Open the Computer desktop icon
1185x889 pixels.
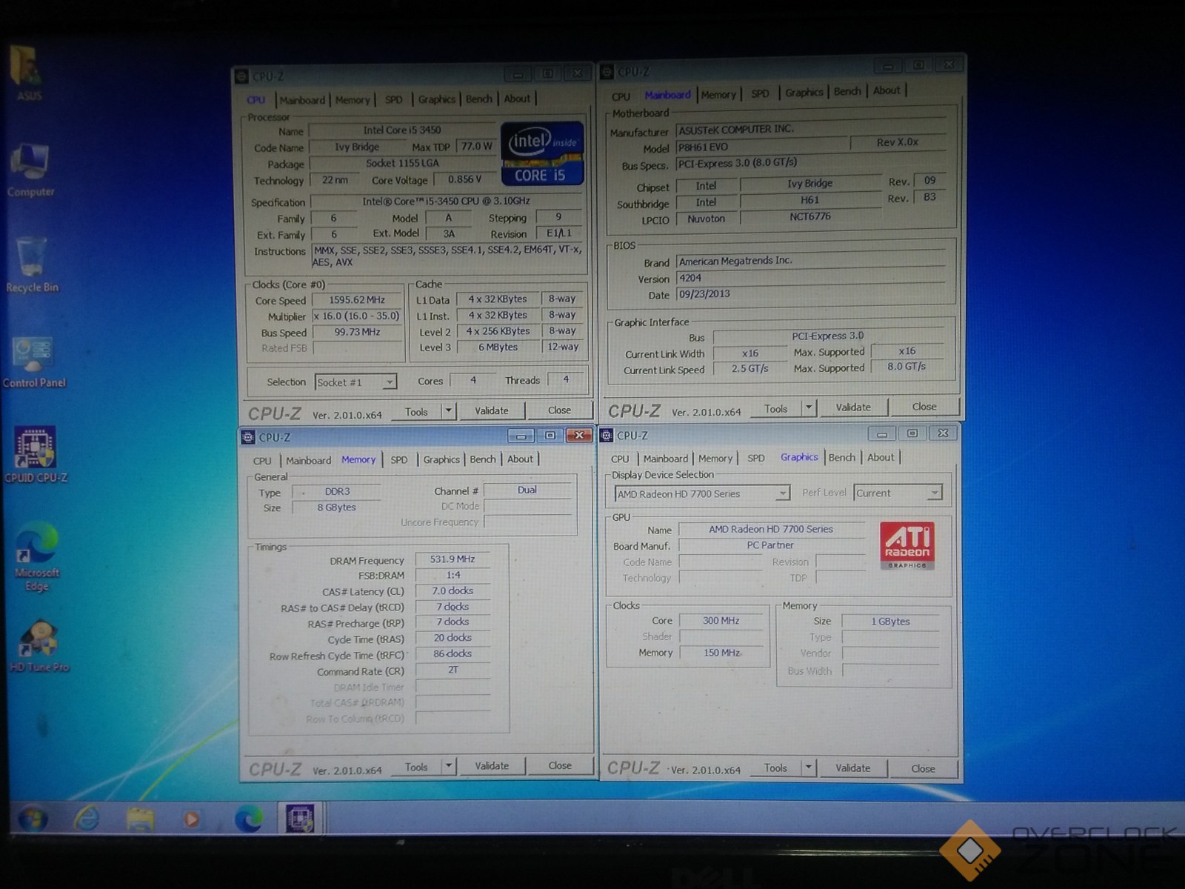pyautogui.click(x=30, y=169)
